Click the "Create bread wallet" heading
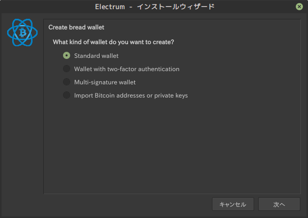Viewport: 308px width, 218px height. [x=76, y=27]
